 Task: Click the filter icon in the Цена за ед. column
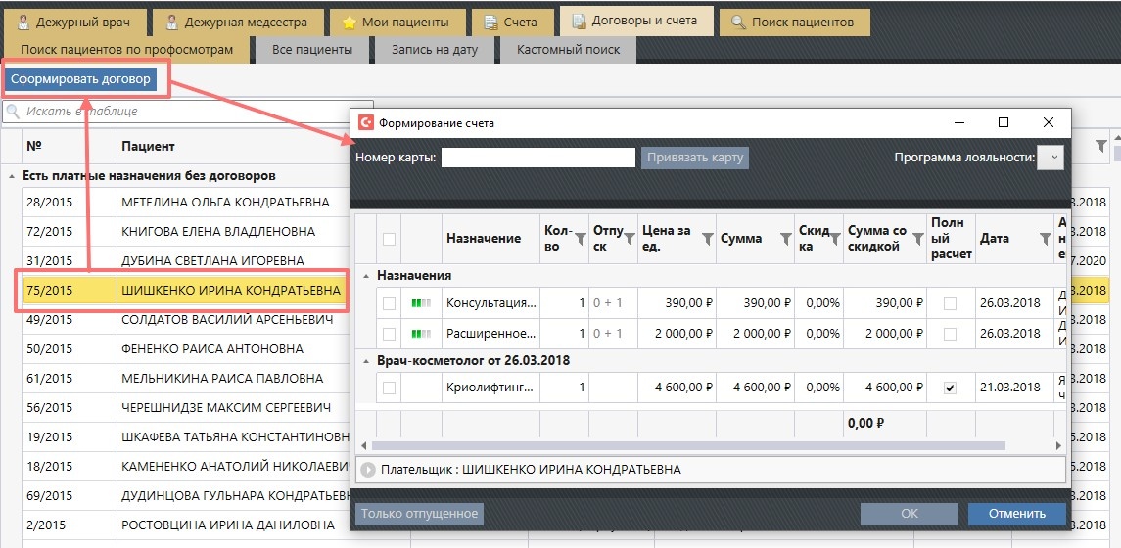(707, 239)
